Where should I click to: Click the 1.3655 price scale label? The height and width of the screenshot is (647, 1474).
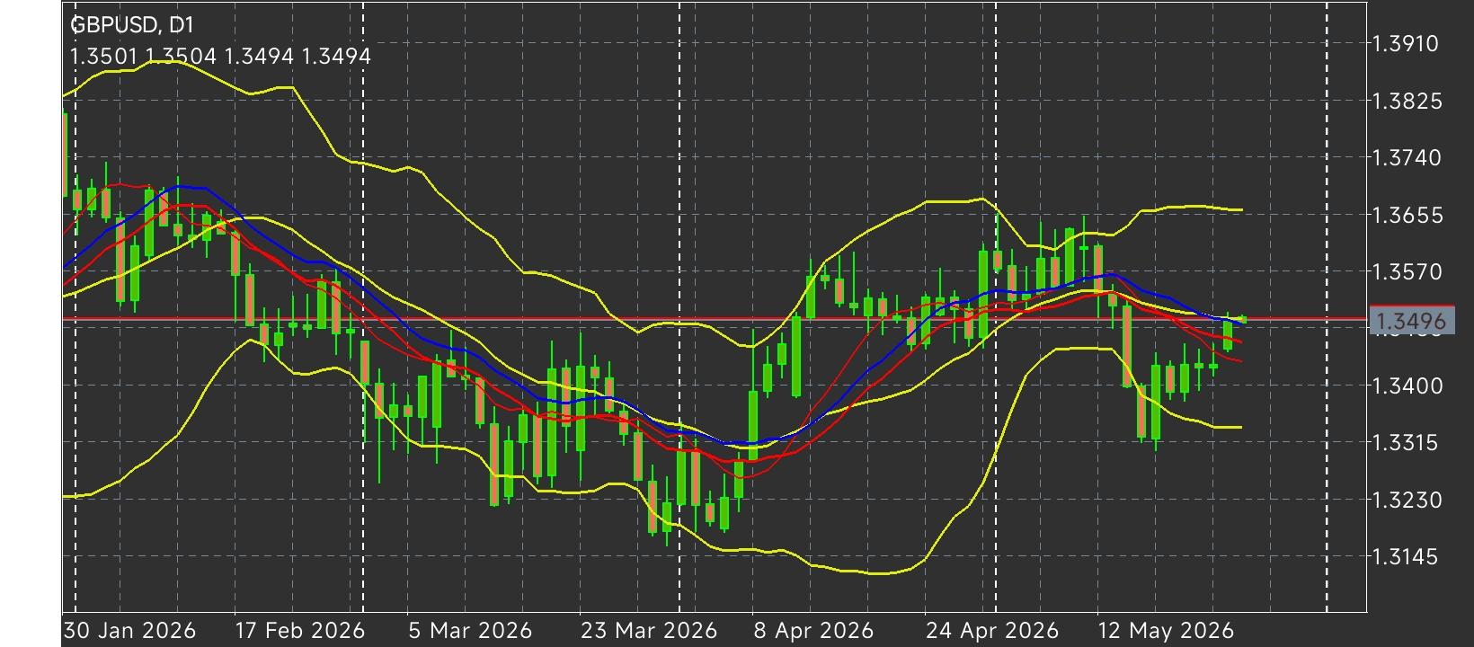click(x=1407, y=215)
